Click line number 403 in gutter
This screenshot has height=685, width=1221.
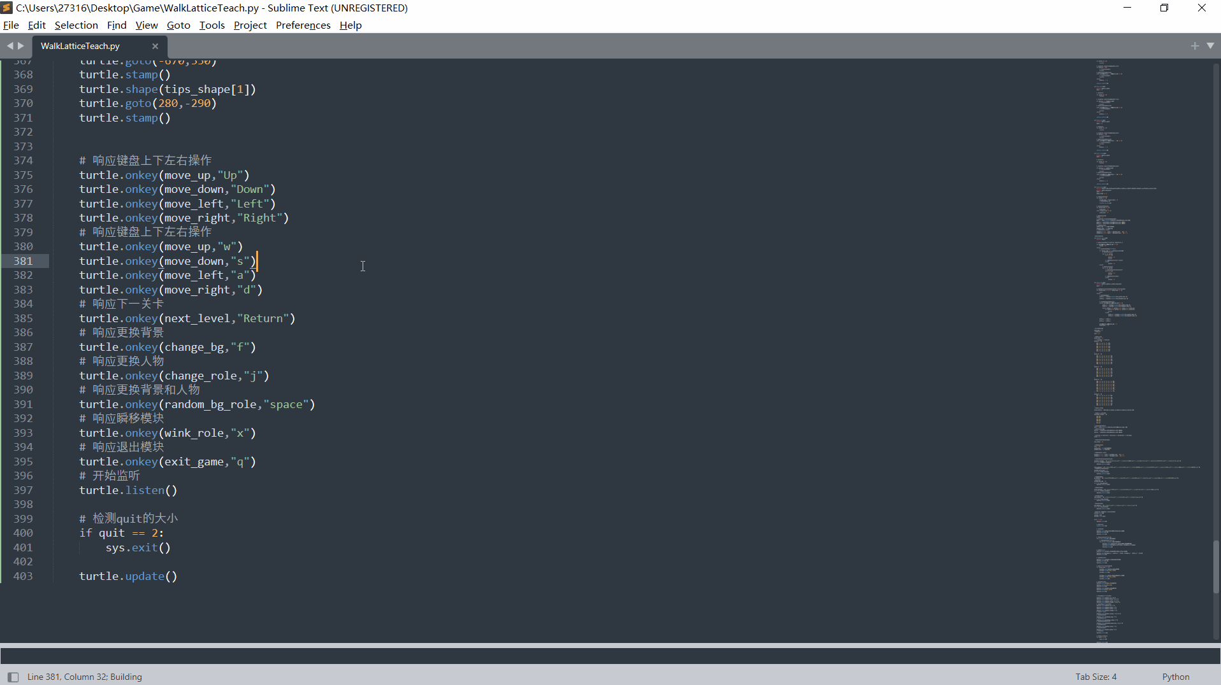click(x=23, y=576)
